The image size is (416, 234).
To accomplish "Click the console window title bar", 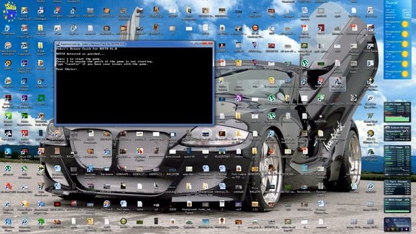I will (x=135, y=44).
